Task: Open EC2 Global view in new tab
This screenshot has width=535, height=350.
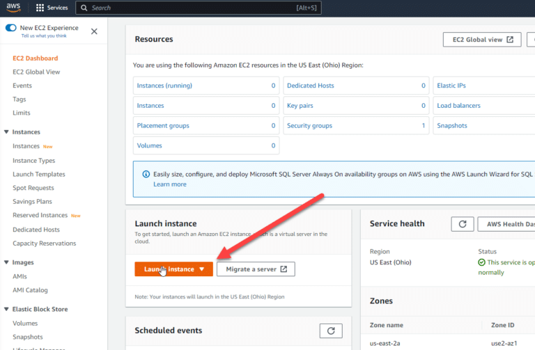Action: pos(481,40)
